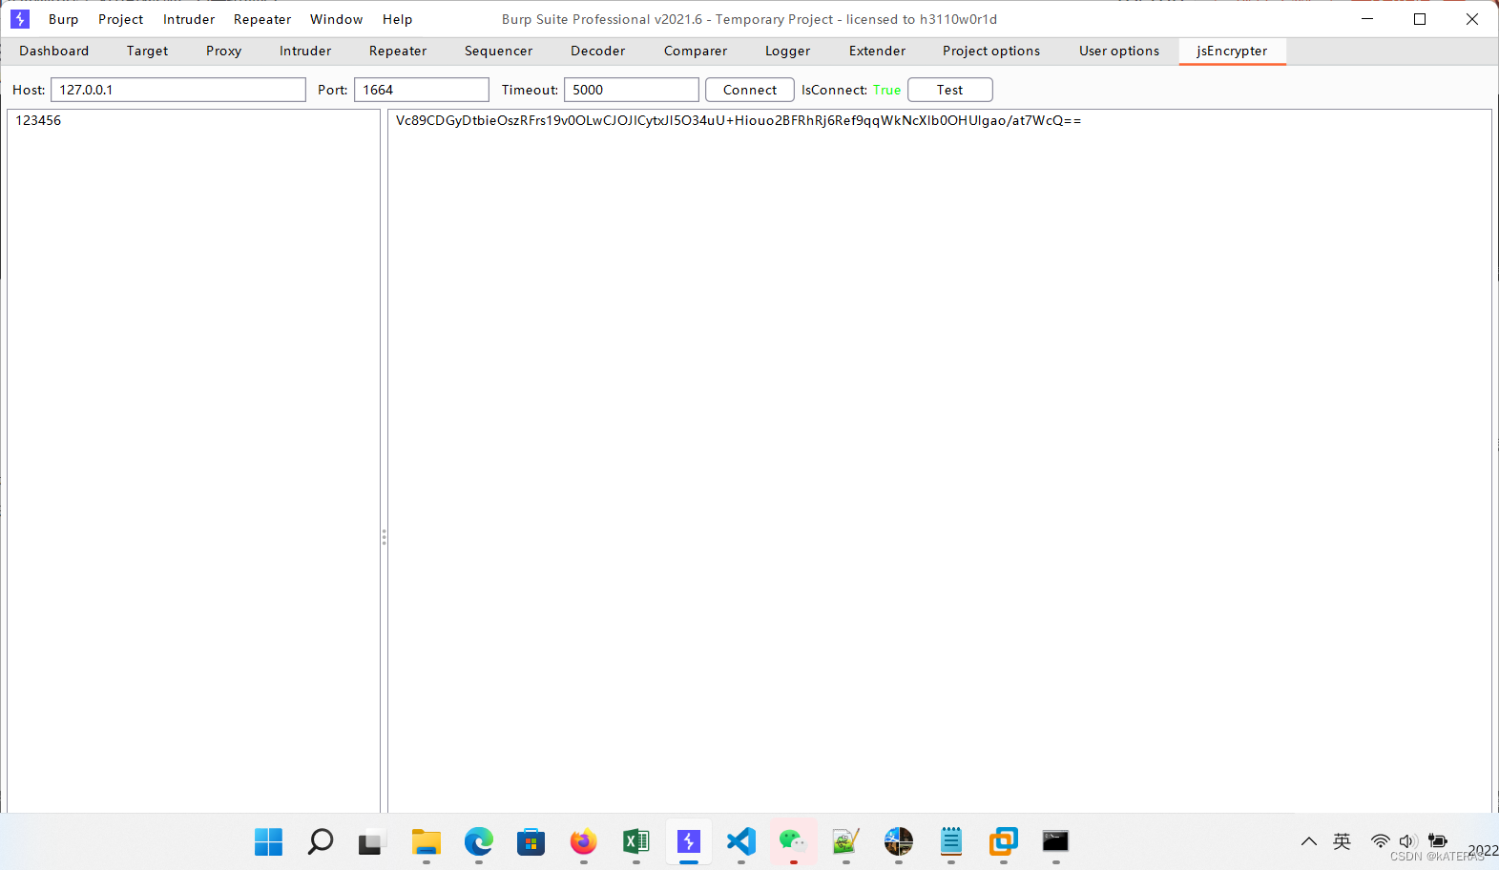Image resolution: width=1499 pixels, height=870 pixels.
Task: Switch to the Logger tab
Action: (788, 51)
